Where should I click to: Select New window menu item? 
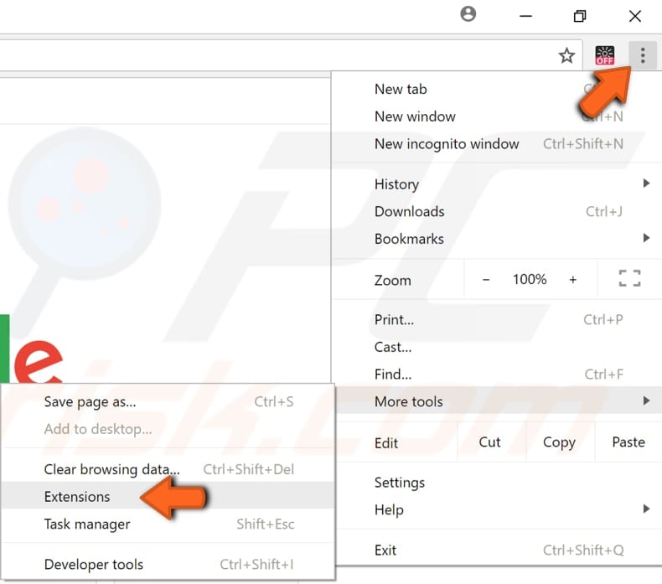click(x=496, y=116)
